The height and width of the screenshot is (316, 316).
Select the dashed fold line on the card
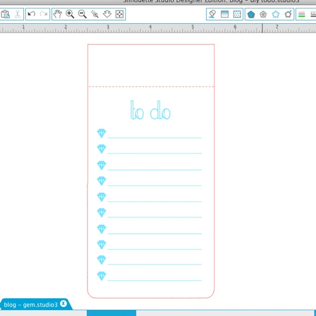[151, 87]
